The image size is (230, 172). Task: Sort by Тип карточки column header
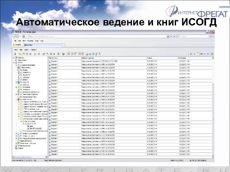point(65,58)
